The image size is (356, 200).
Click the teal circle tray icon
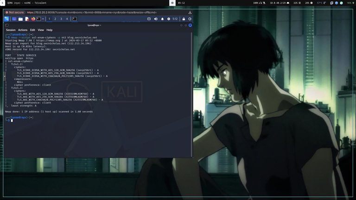341,3
